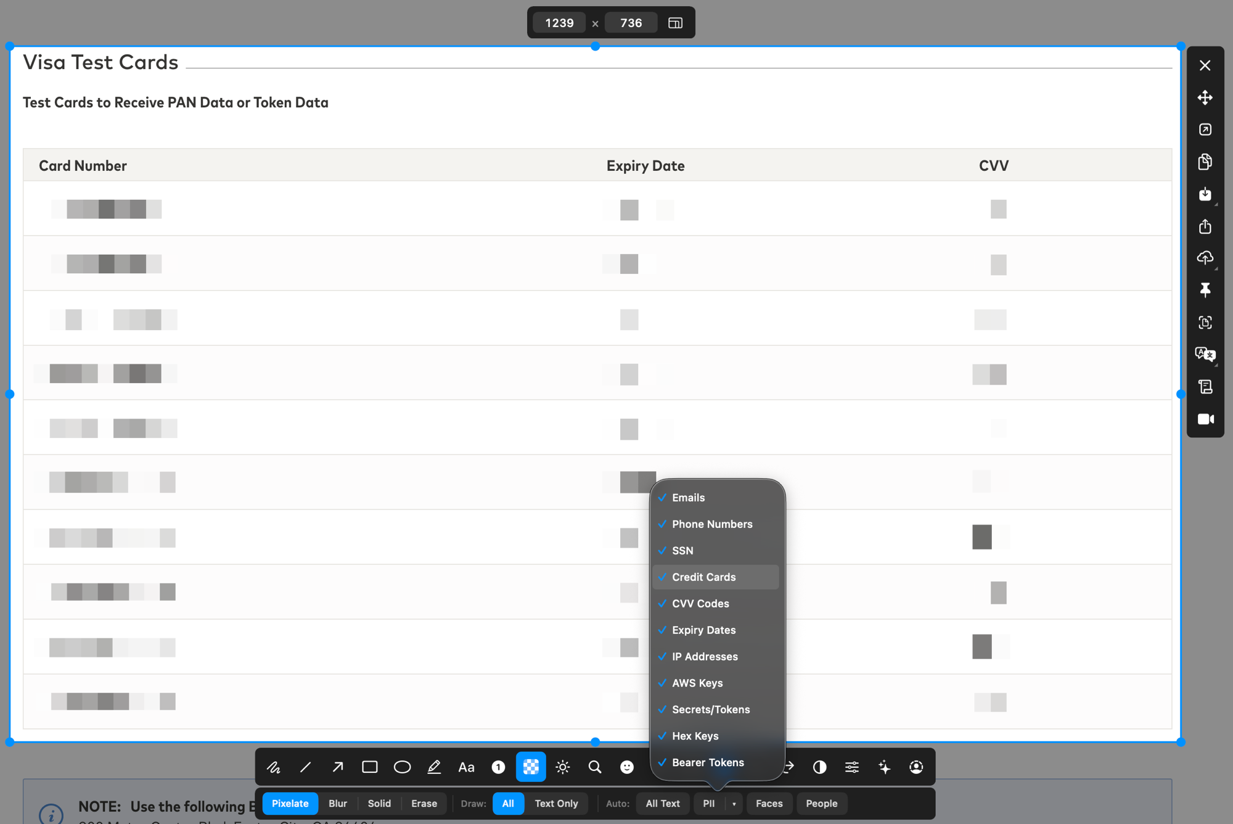Click the width field showing 1239

(559, 23)
